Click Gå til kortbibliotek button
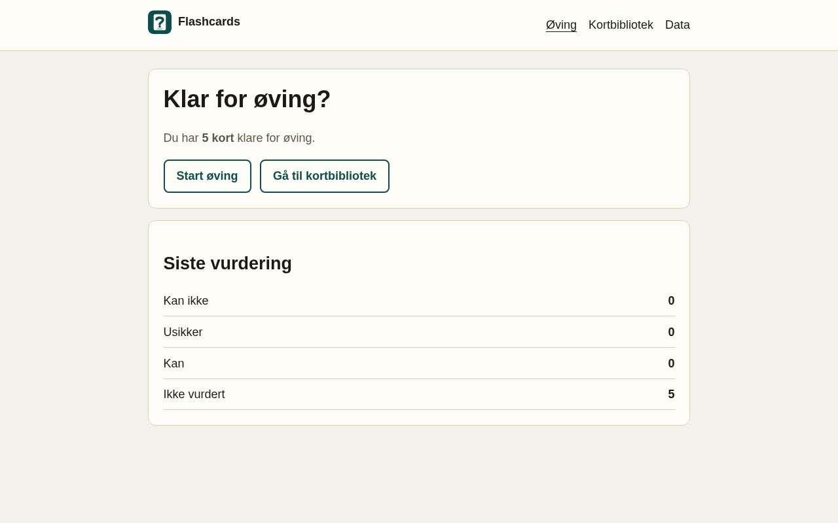 tap(325, 176)
